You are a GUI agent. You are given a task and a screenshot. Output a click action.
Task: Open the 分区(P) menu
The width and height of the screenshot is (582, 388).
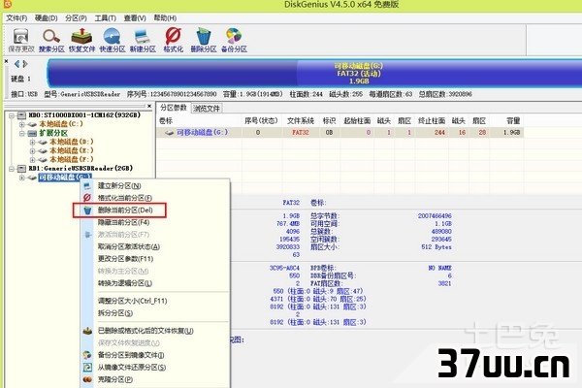pyautogui.click(x=76, y=17)
